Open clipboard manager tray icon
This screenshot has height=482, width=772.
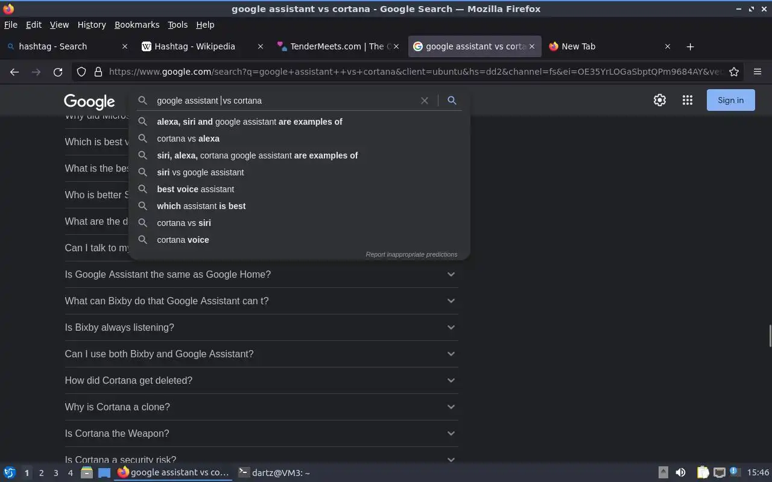(x=703, y=473)
